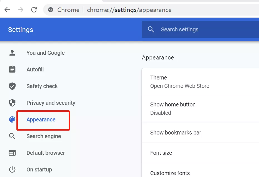Click the magnifier icon in the Search settings bar
The width and height of the screenshot is (259, 177).
(151, 29)
